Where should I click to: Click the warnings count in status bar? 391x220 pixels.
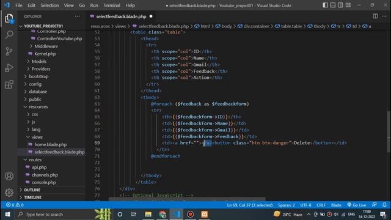(x=20, y=205)
